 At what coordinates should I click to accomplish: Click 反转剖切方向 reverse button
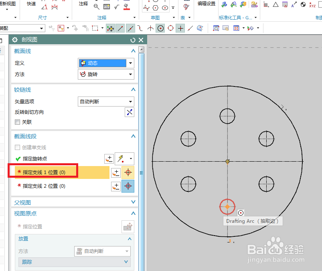click(130, 112)
